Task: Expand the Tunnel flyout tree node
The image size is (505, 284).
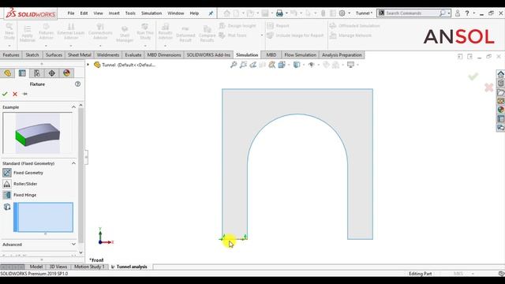Action: tap(88, 65)
